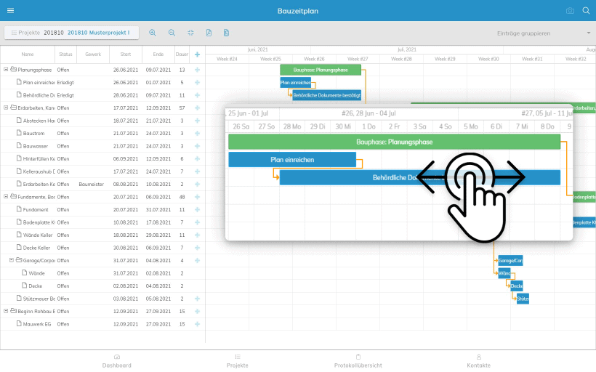Click the 201810 Musterprojekt link
This screenshot has height=372, width=596.
pos(98,33)
